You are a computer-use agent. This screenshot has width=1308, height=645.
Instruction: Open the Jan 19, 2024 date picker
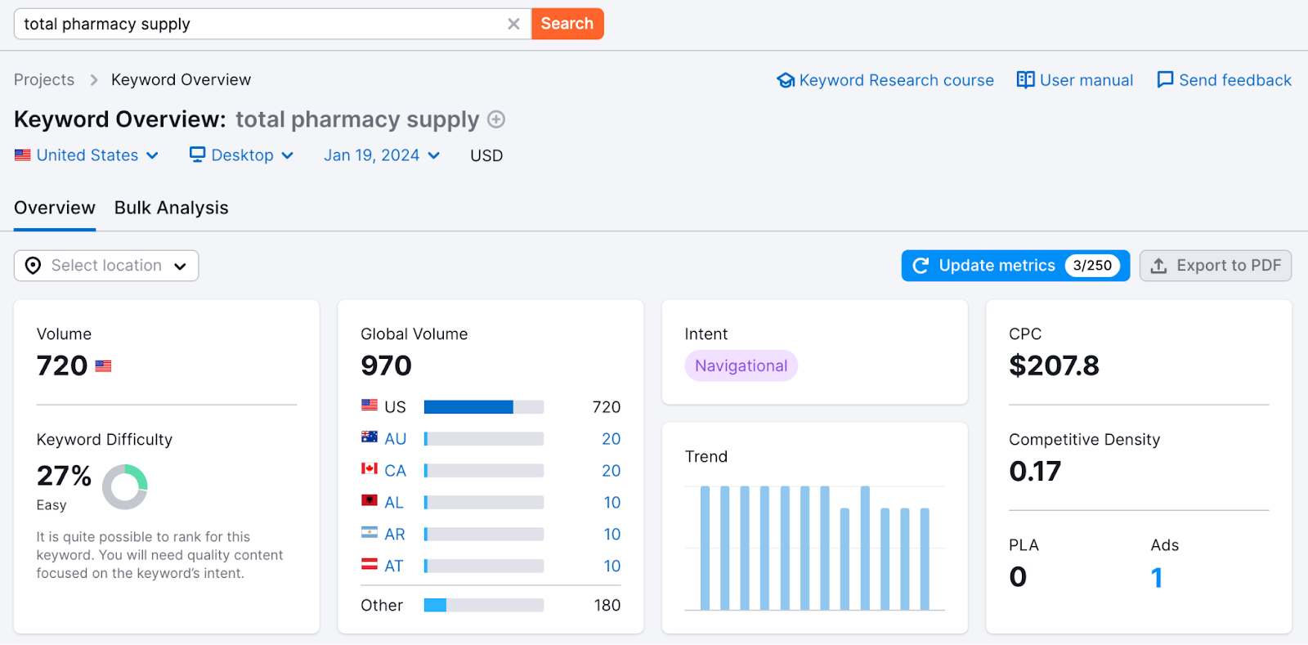coord(381,155)
